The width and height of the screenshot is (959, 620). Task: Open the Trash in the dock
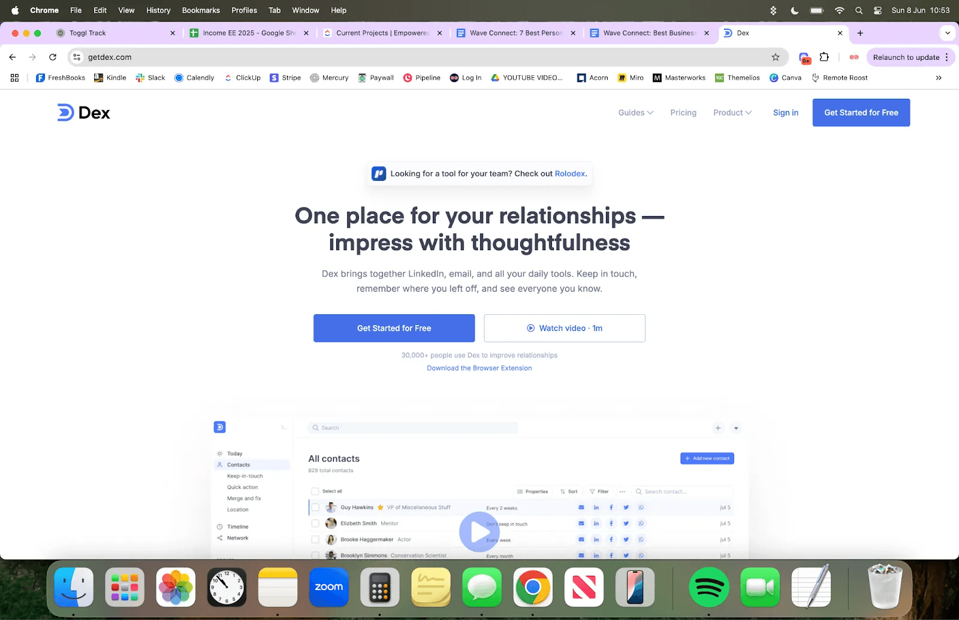[885, 587]
